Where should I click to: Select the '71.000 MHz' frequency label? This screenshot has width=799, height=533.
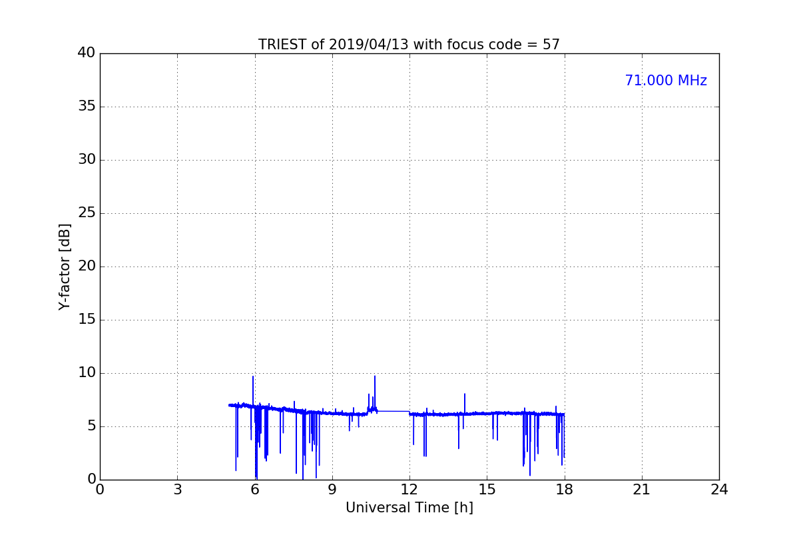pyautogui.click(x=666, y=81)
